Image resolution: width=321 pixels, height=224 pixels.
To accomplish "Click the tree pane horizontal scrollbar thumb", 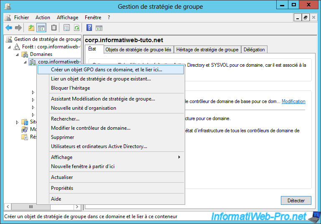I will click(x=31, y=206).
